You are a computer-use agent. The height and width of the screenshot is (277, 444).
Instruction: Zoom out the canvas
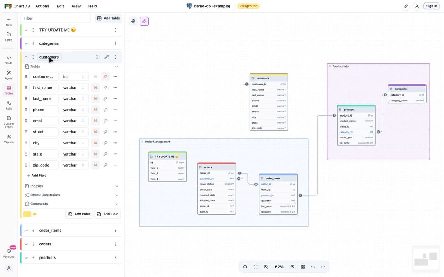[x=266, y=267]
